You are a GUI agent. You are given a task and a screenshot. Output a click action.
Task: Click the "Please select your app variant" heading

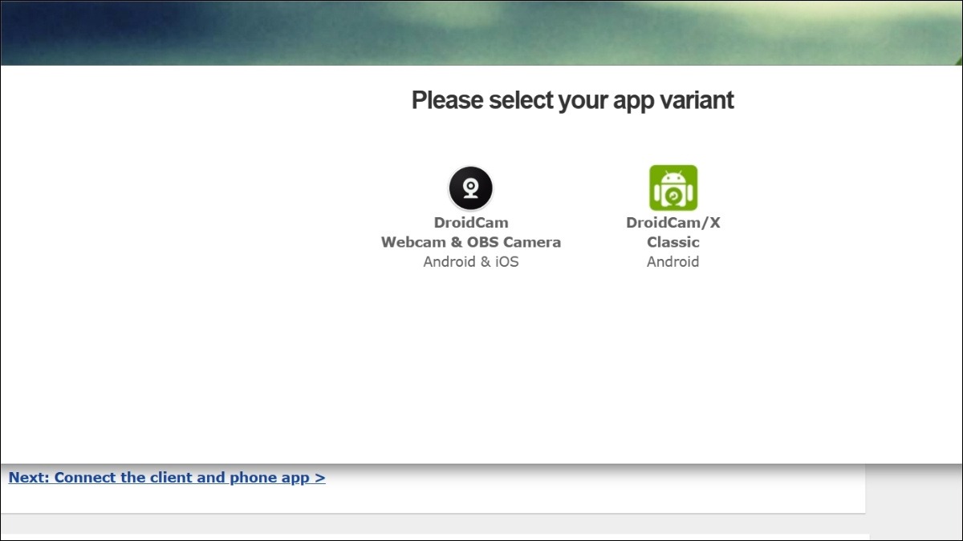573,100
